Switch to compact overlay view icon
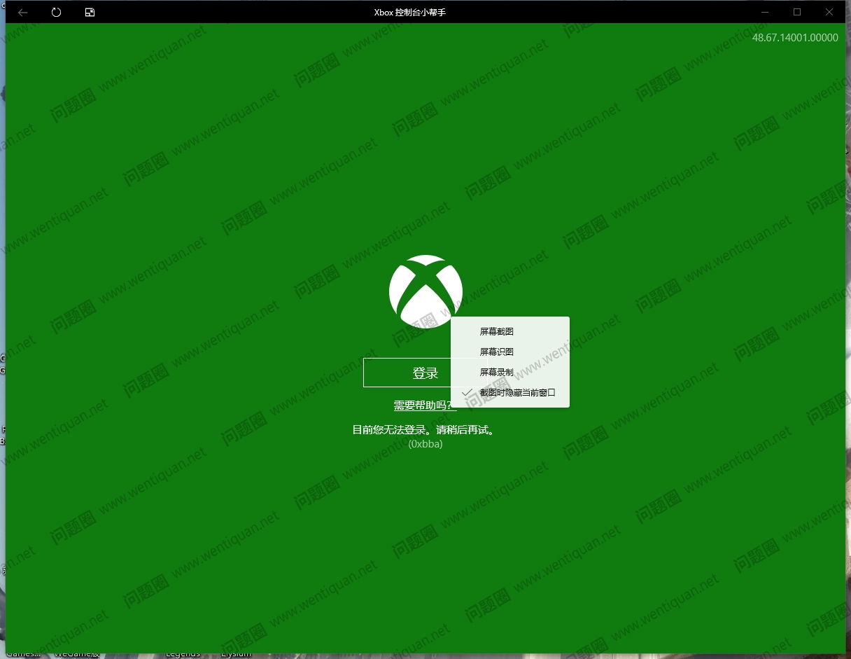 tap(90, 12)
